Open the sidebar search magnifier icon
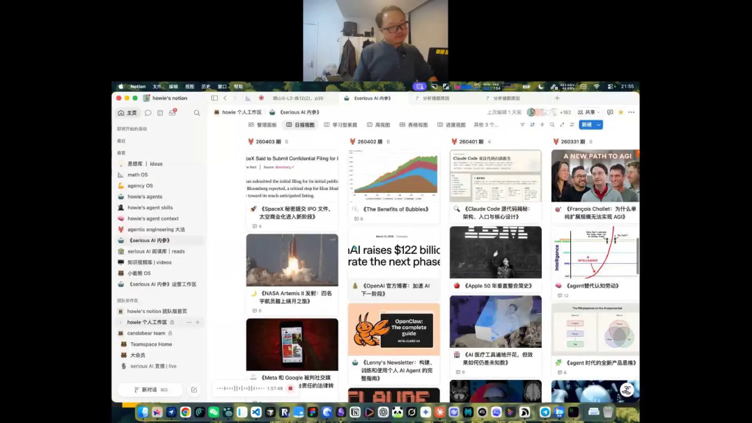The image size is (752, 423). [x=196, y=113]
